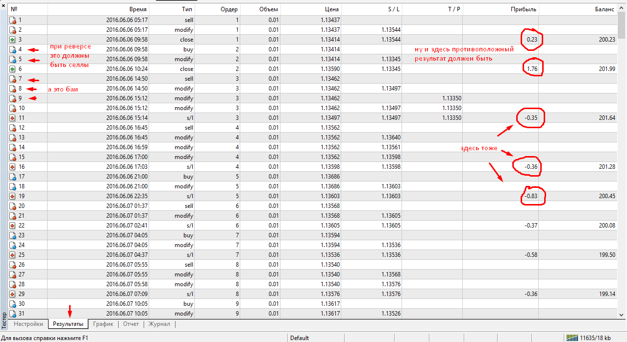Click the green close icon in row 6
Image resolution: width=627 pixels, height=342 pixels.
point(13,69)
